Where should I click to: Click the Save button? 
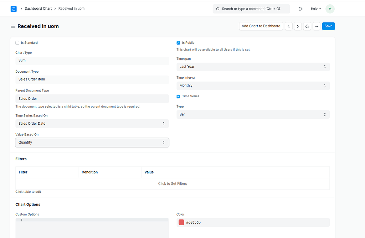[x=328, y=26]
